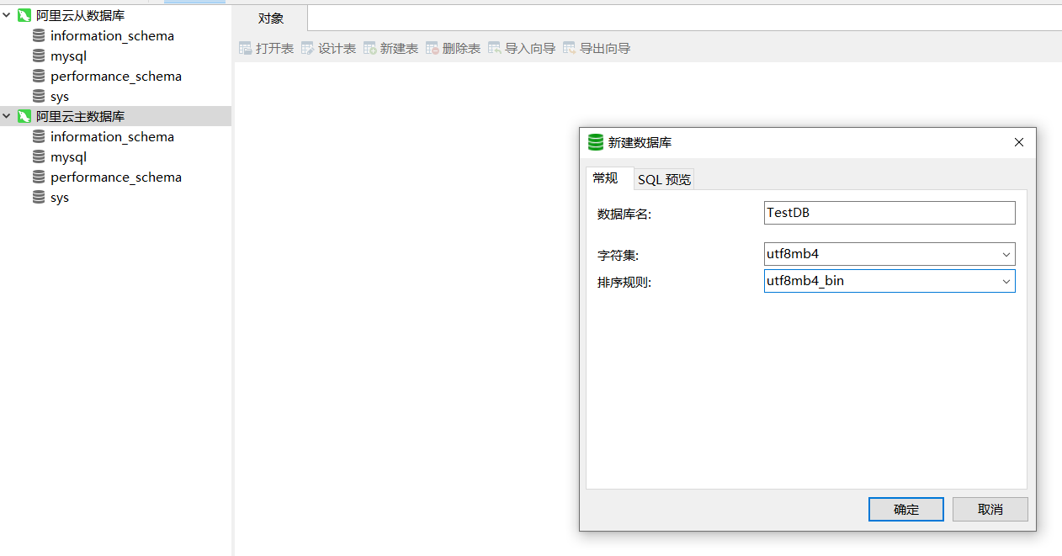Click performance_schema in the slave connection
Screen dimensions: 1062x556
click(x=115, y=76)
